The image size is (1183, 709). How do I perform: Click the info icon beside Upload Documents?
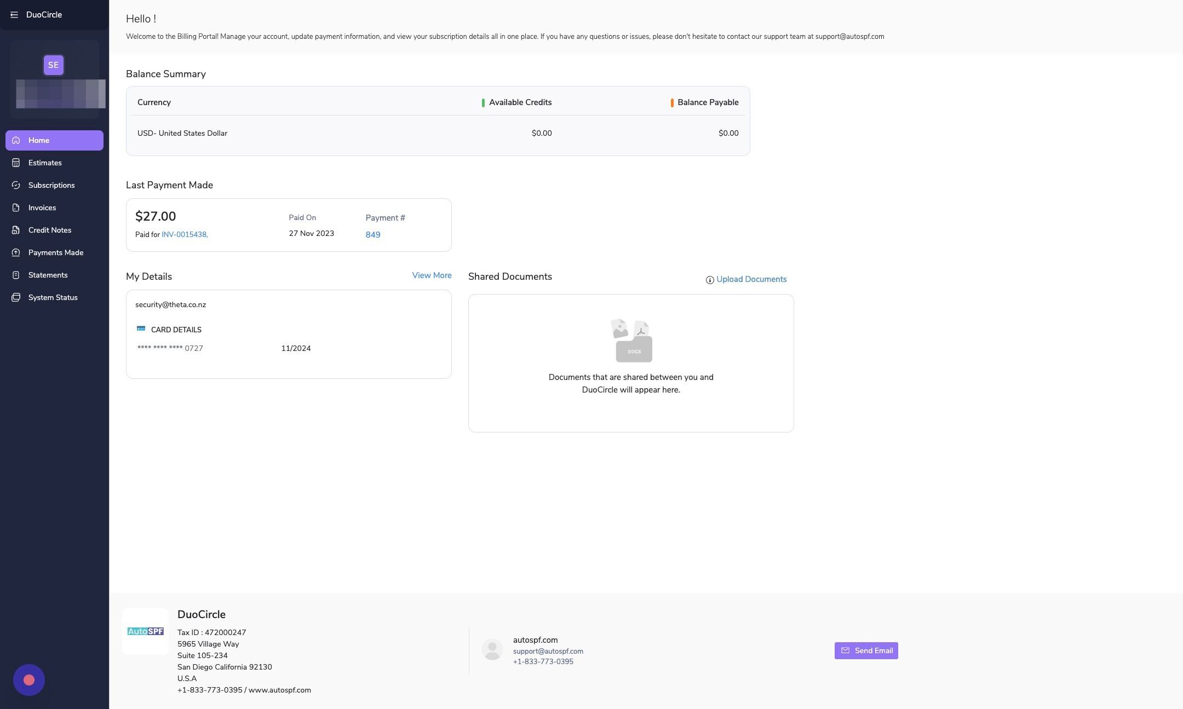(710, 280)
